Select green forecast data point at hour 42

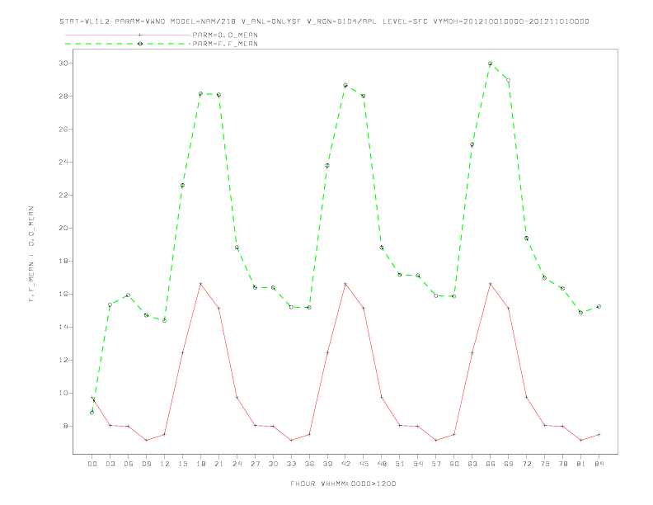tap(345, 85)
